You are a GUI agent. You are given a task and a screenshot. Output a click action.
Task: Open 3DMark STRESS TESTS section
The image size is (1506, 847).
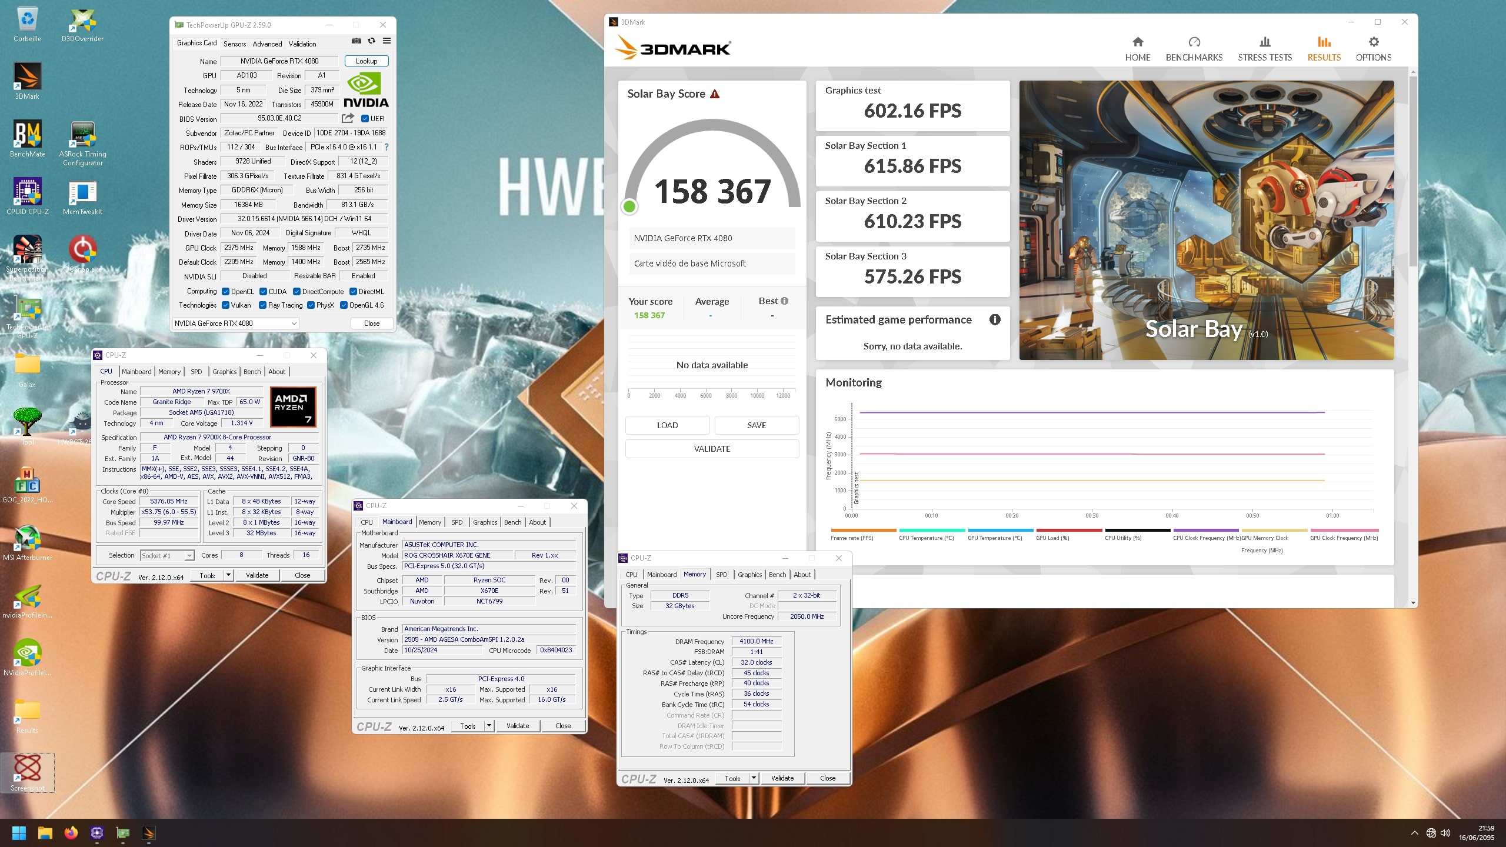click(x=1265, y=49)
